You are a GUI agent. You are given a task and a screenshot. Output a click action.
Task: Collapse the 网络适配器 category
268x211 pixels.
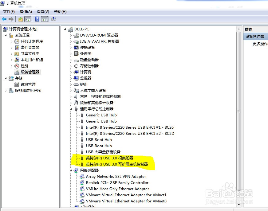[71, 170]
